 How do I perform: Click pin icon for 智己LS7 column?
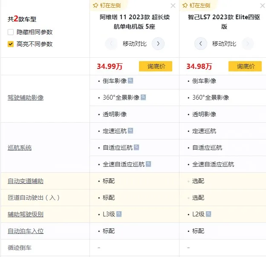[x=185, y=6]
